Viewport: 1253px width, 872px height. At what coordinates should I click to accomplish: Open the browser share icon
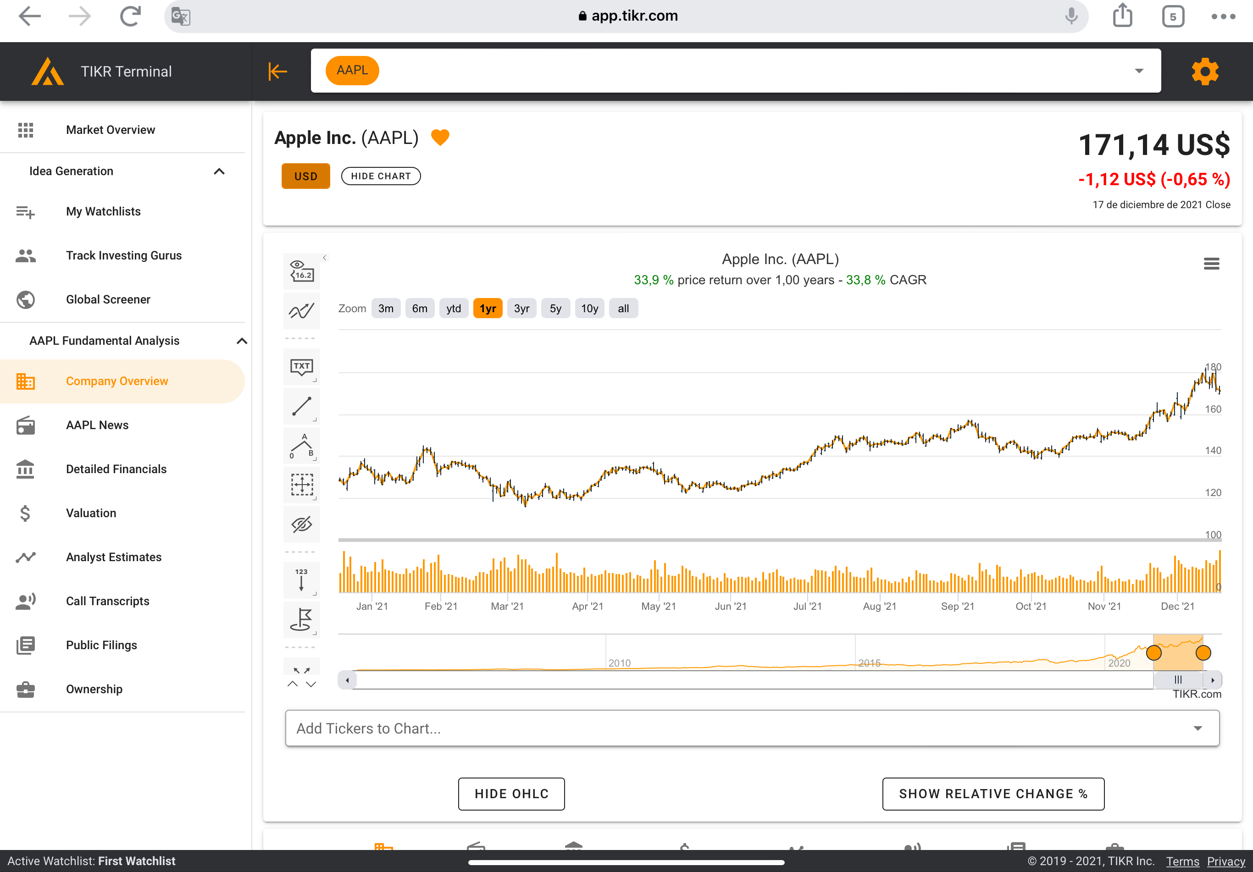(1122, 15)
